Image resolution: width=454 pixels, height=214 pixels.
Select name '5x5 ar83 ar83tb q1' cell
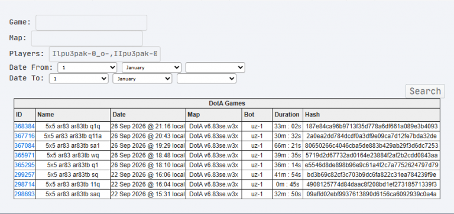click(73, 165)
